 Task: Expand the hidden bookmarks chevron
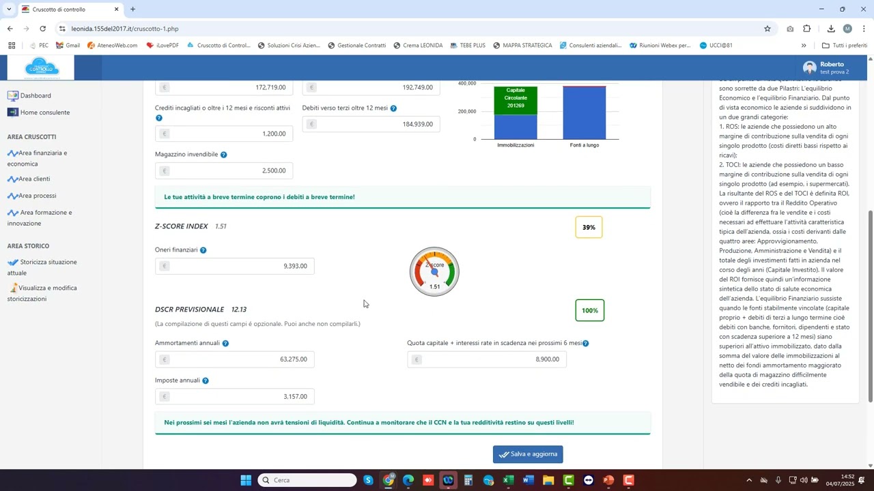(x=804, y=46)
